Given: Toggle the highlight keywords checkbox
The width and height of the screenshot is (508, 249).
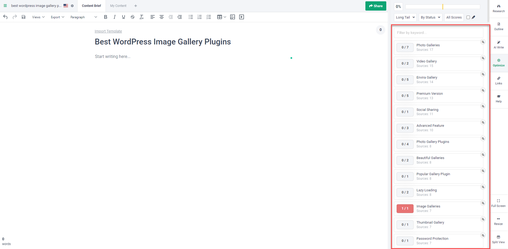Looking at the screenshot, I should point(468,17).
